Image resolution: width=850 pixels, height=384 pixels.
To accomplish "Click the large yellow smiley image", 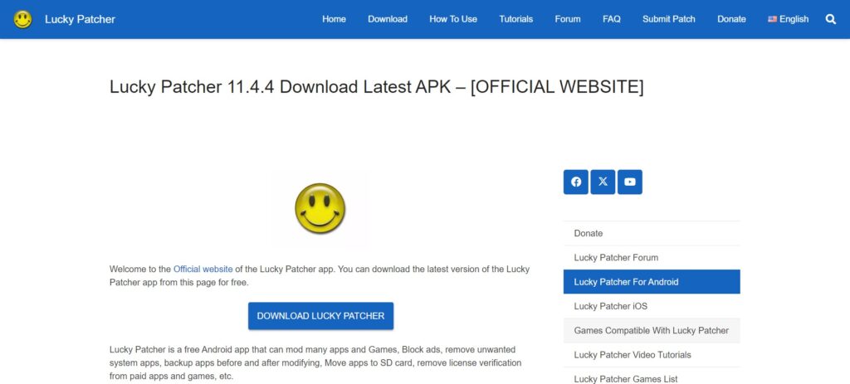I will pos(320,208).
